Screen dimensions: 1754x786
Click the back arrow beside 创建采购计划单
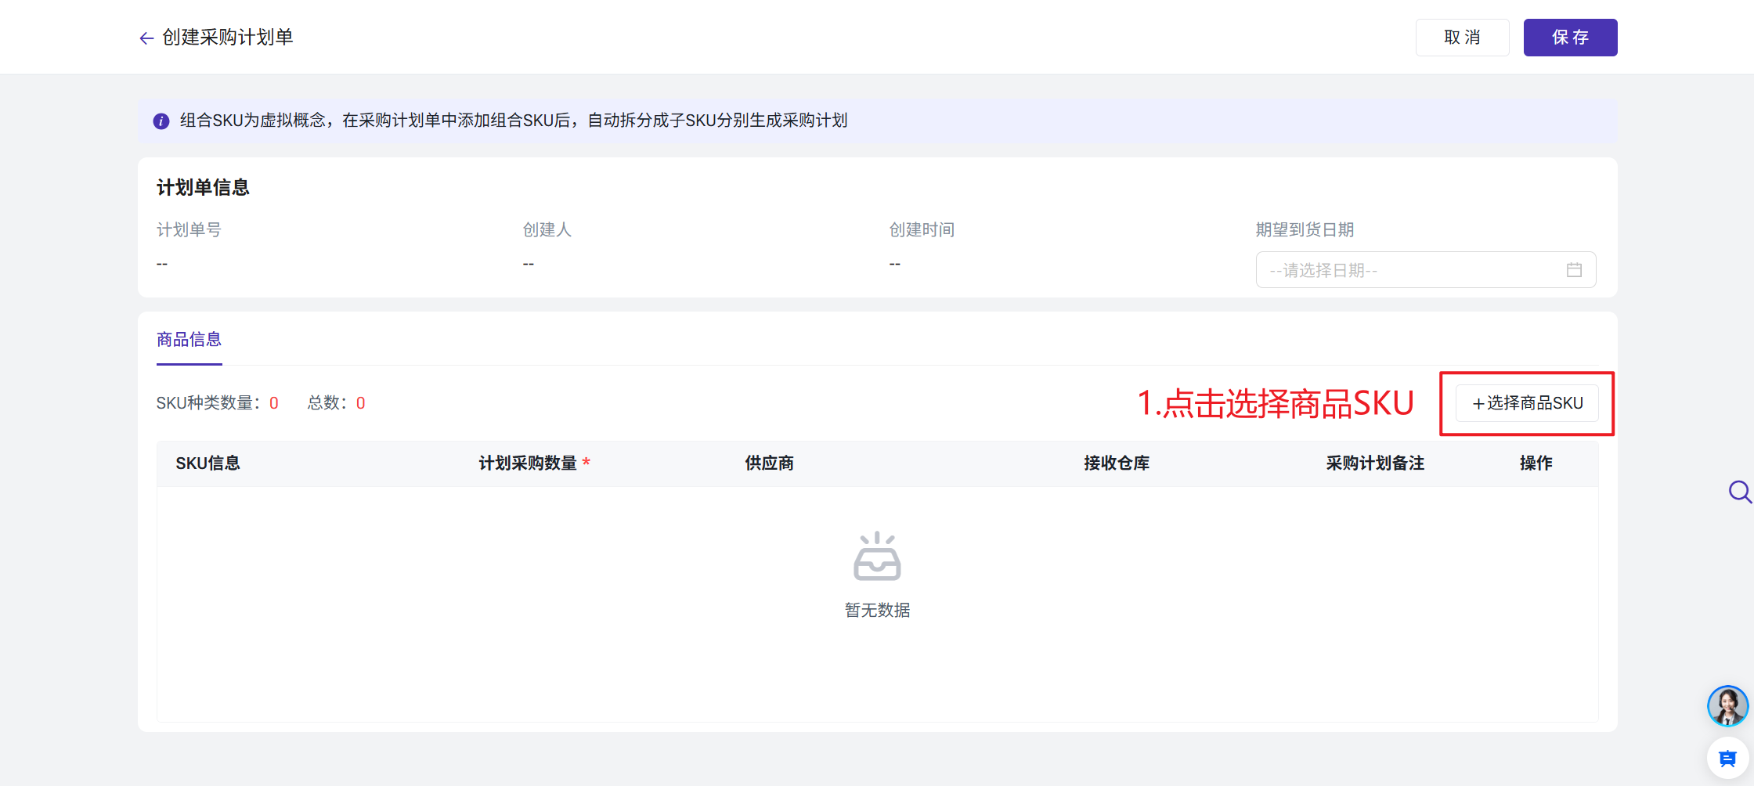point(146,38)
